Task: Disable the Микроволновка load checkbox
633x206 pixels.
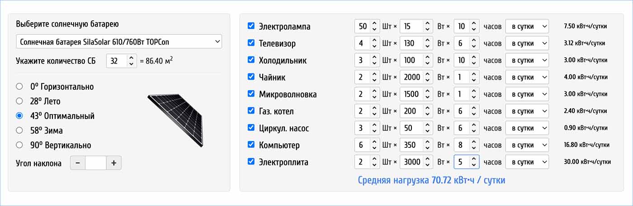Action: (x=251, y=94)
